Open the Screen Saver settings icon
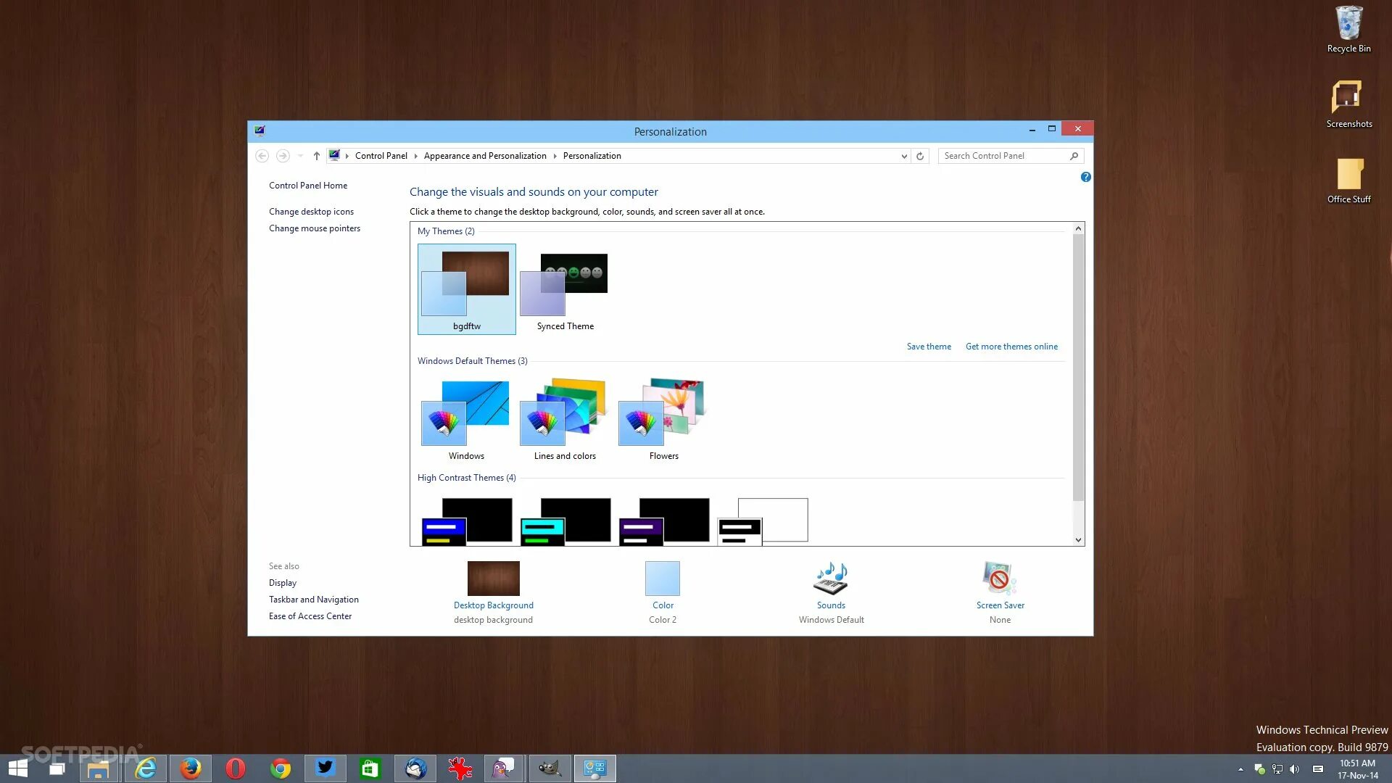Image resolution: width=1392 pixels, height=783 pixels. [x=1000, y=578]
